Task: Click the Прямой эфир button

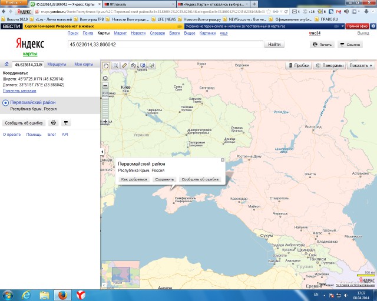Action: click(x=358, y=26)
